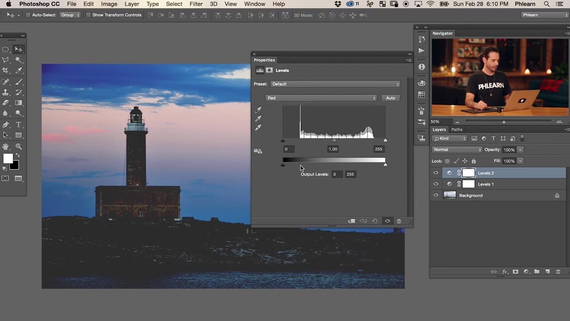Click the input black level field showing 0
This screenshot has width=570, height=321.
click(x=288, y=149)
